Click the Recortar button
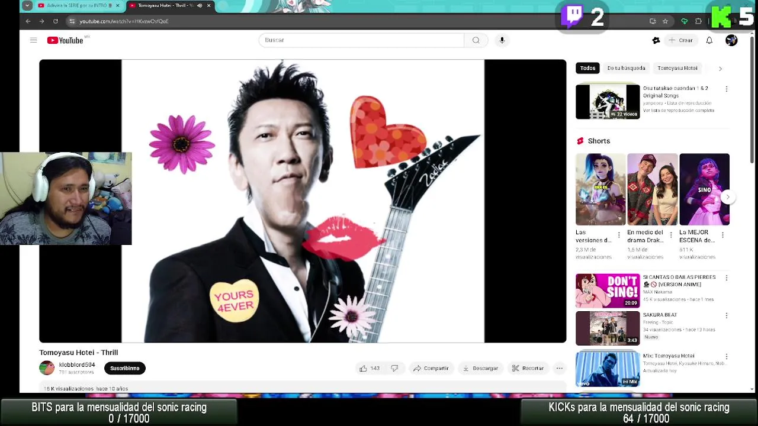 tap(528, 368)
